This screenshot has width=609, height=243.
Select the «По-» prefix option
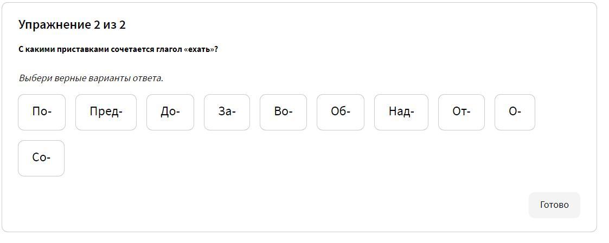[42, 112]
